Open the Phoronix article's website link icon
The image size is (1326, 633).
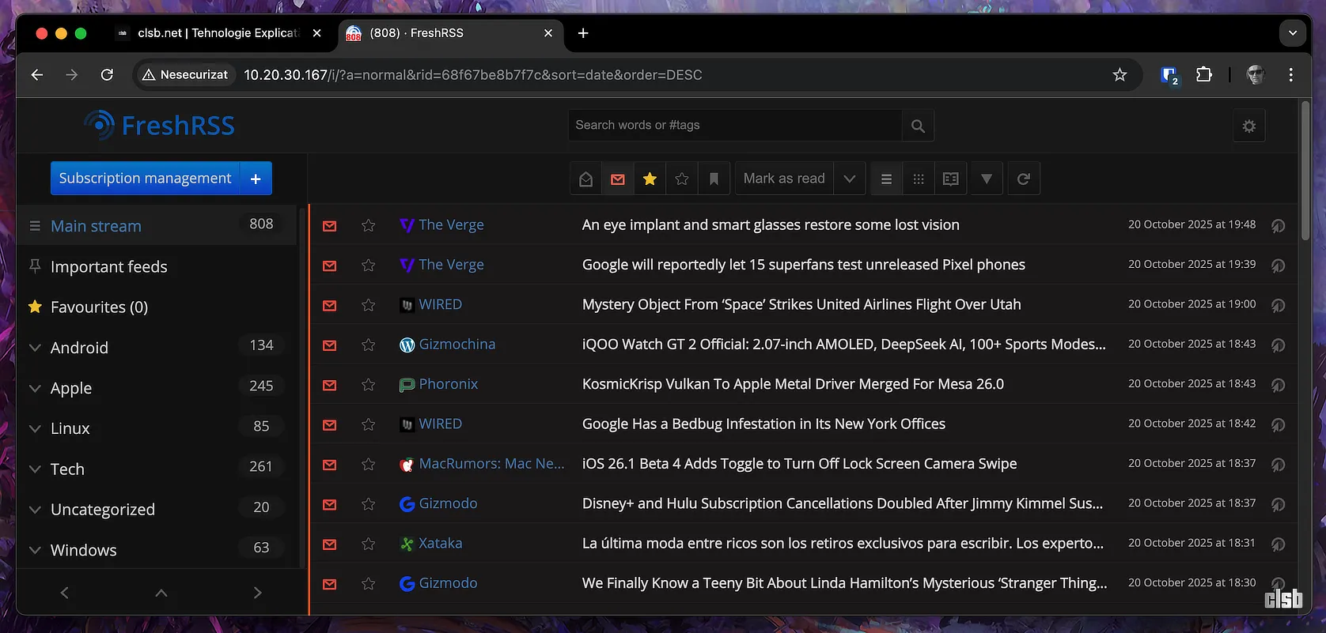1277,385
